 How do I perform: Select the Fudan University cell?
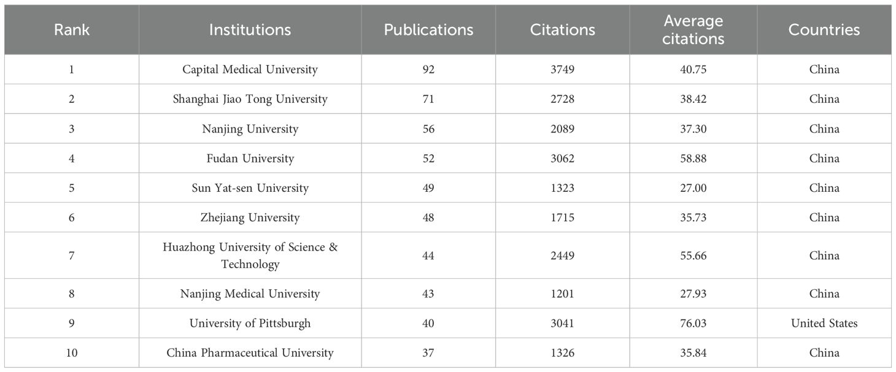pos(250,158)
